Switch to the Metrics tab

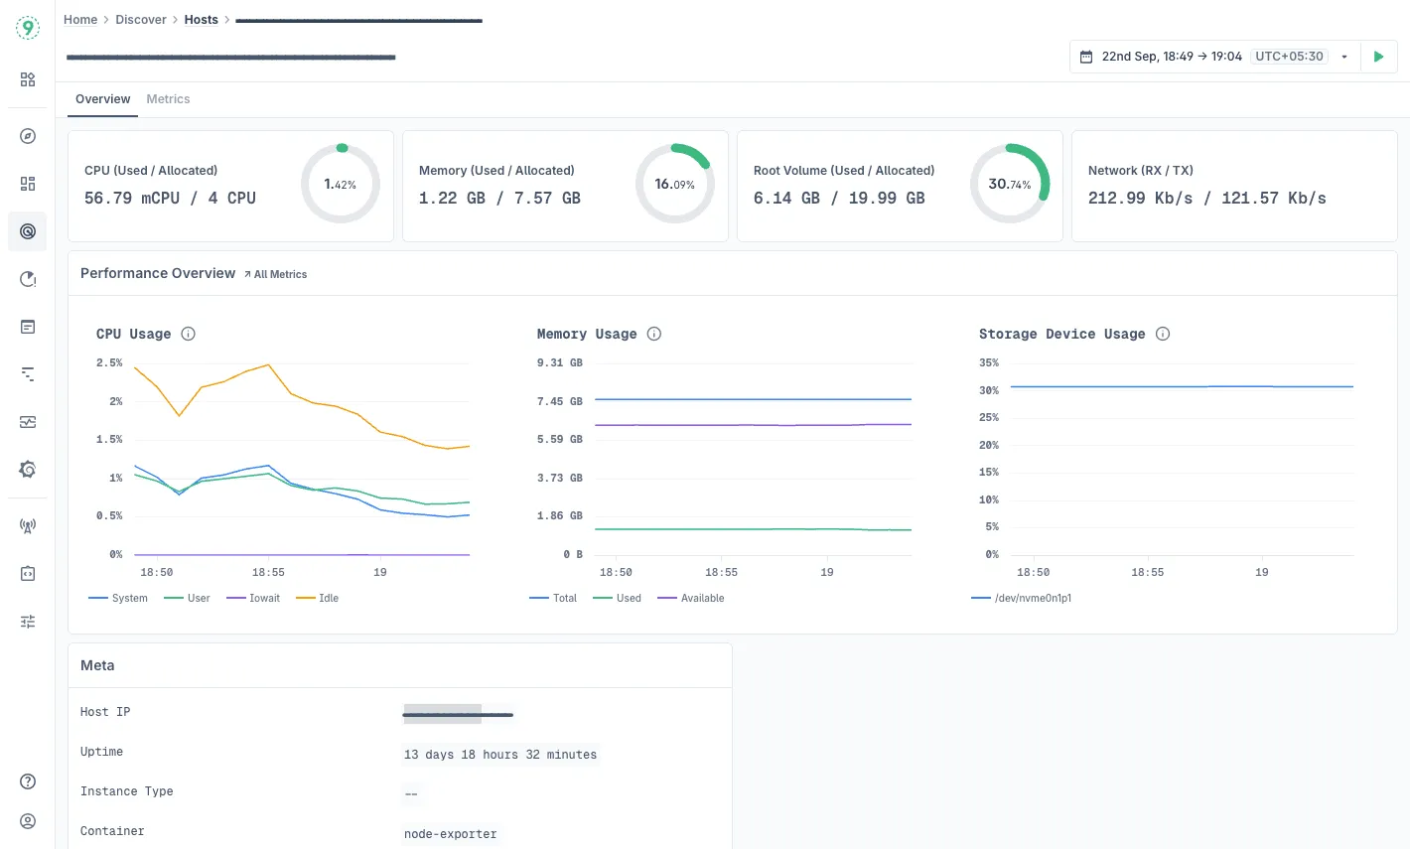tap(168, 99)
